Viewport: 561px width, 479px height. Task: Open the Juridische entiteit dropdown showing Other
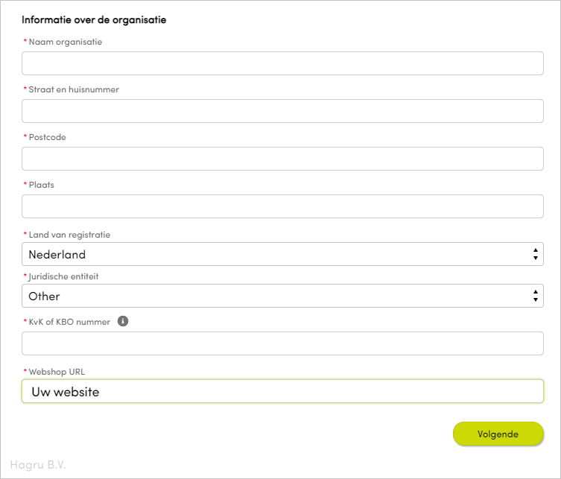[282, 296]
